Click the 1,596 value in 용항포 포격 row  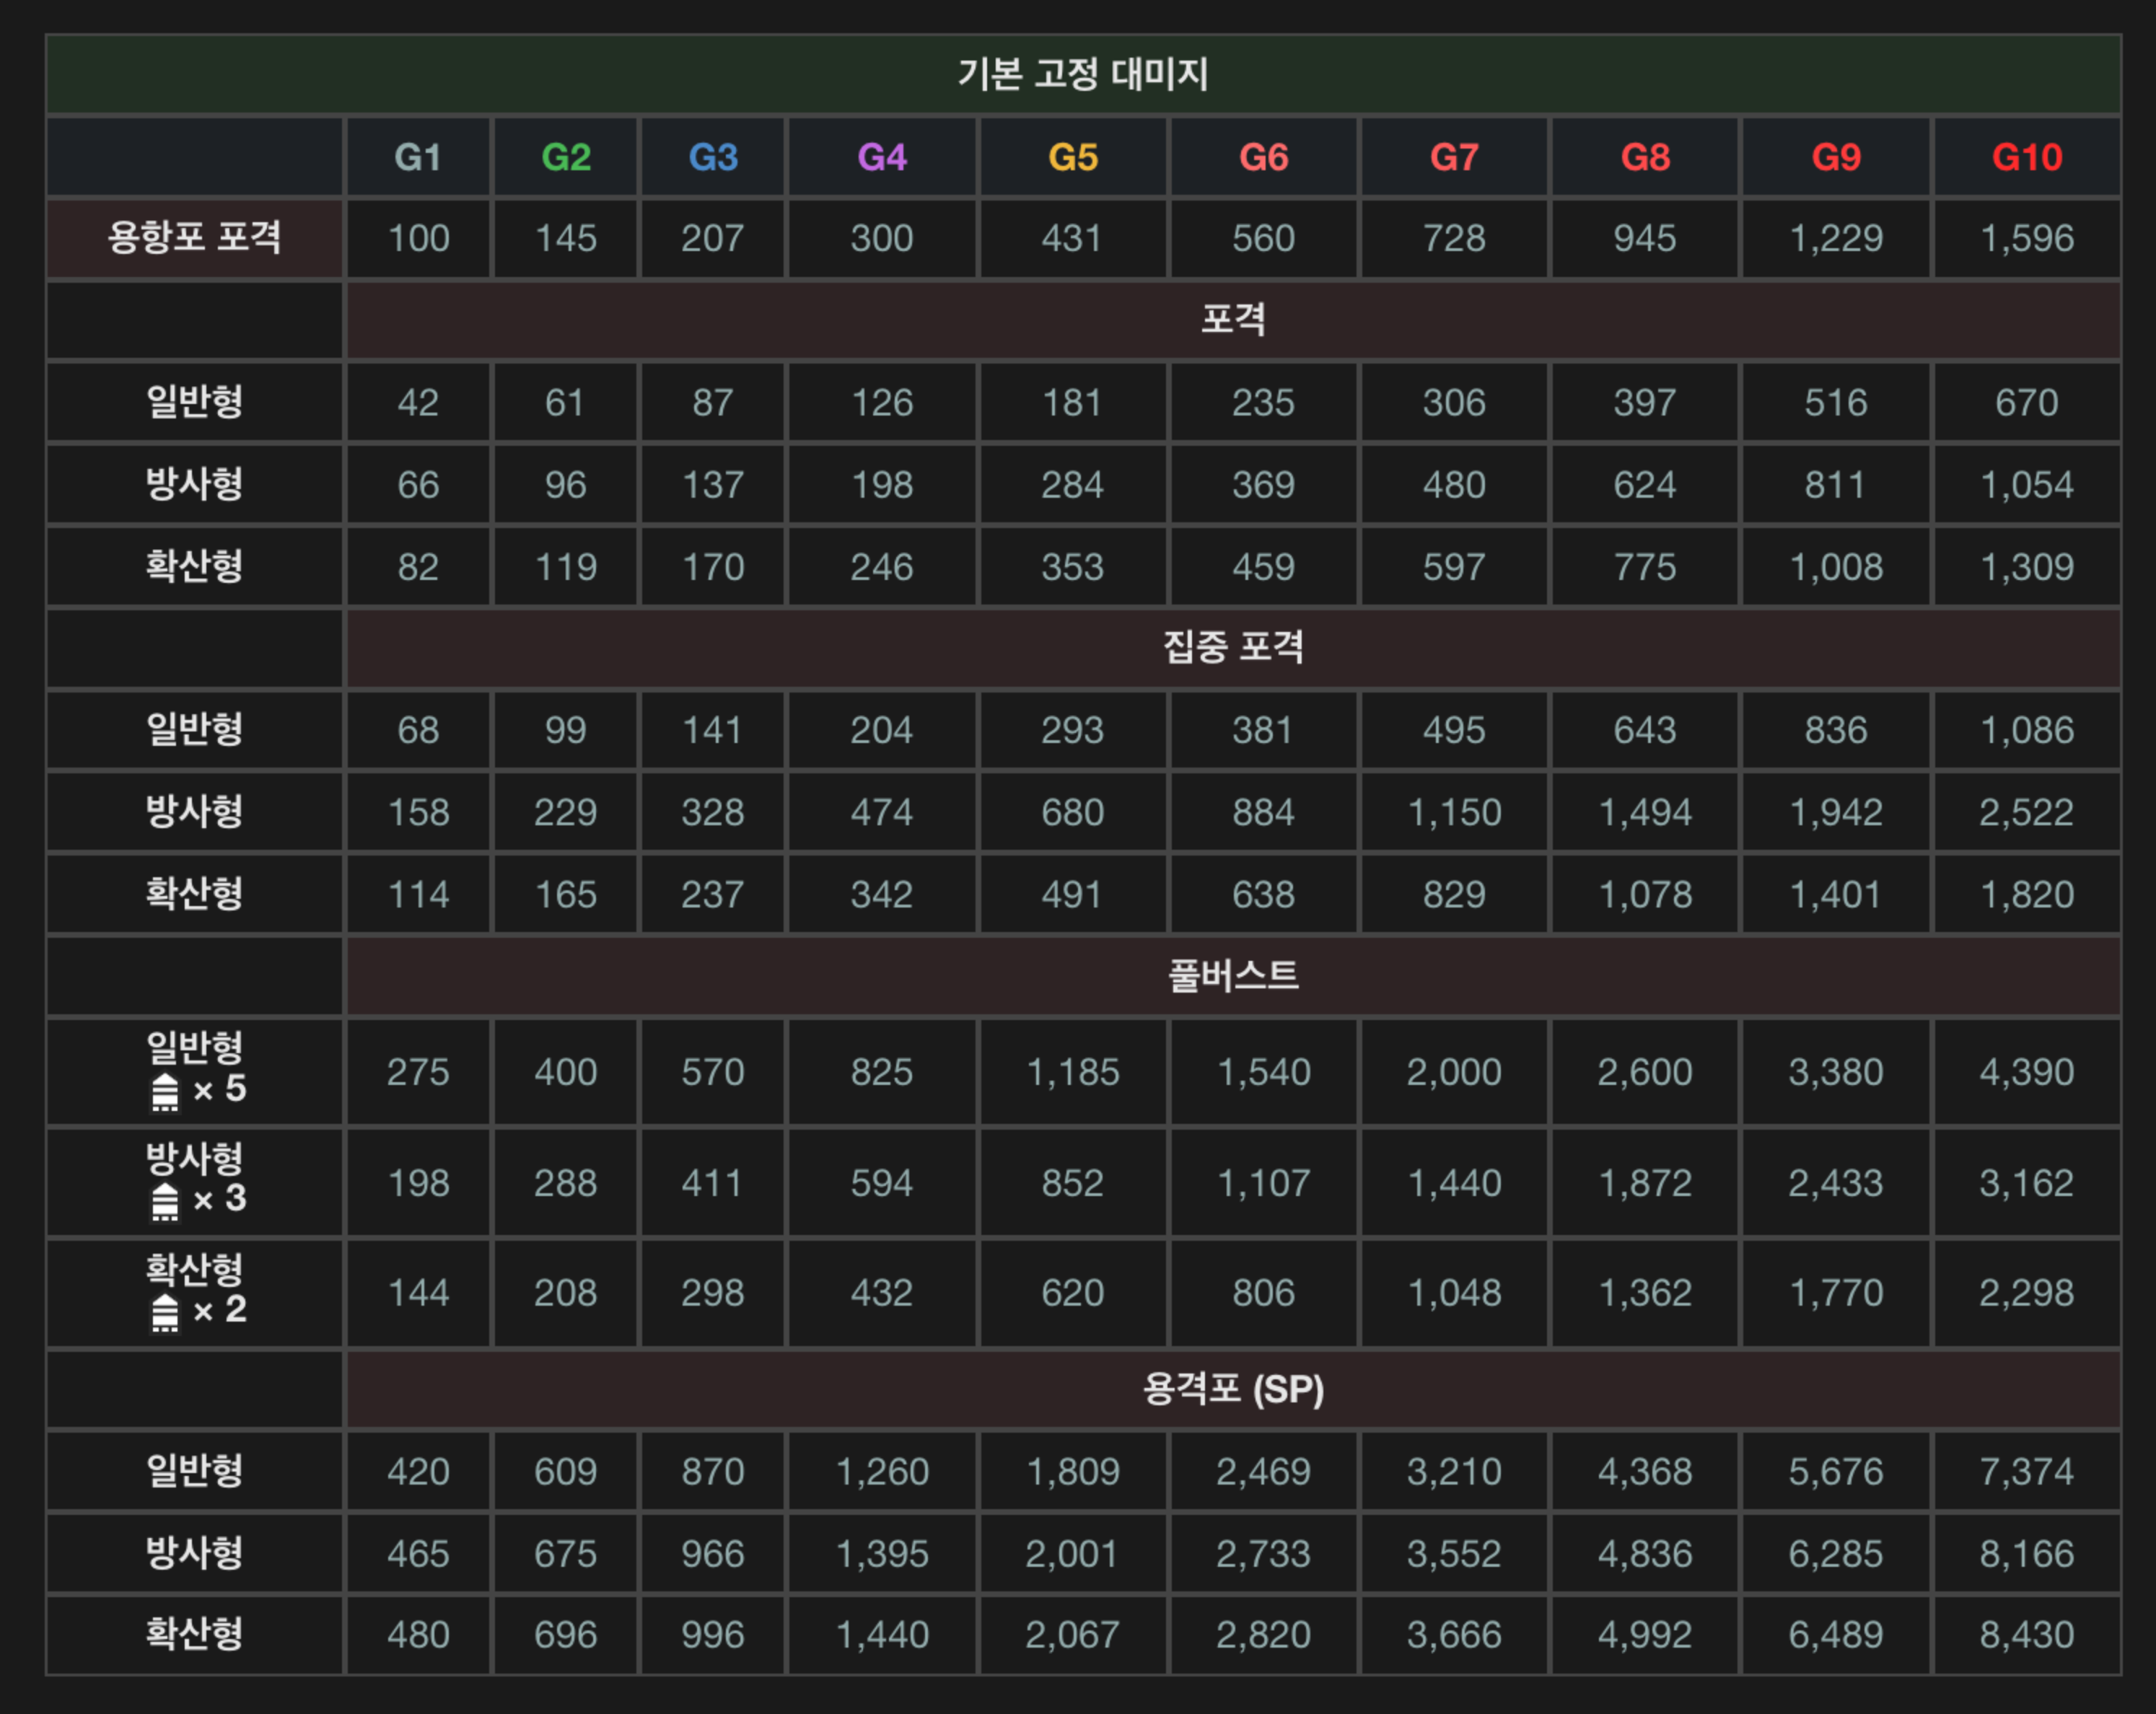2027,238
